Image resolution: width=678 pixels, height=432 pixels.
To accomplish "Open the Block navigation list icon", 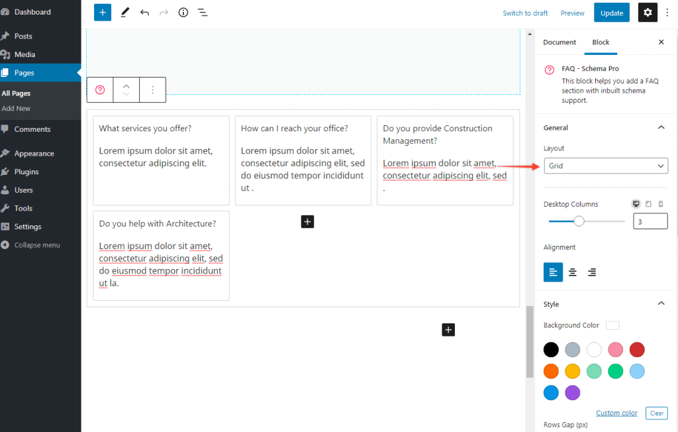I will [203, 12].
